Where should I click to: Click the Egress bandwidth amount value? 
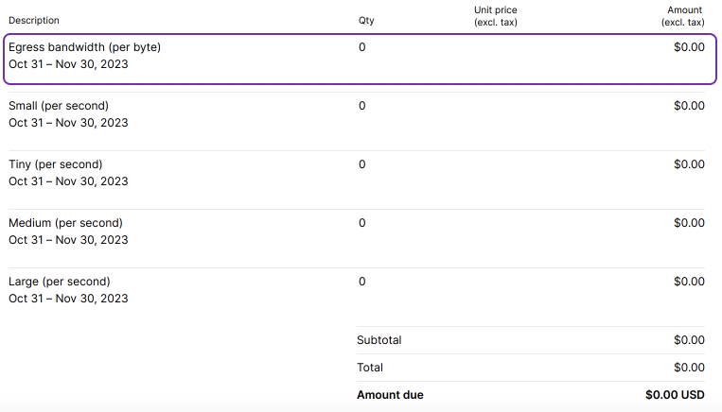tap(689, 47)
